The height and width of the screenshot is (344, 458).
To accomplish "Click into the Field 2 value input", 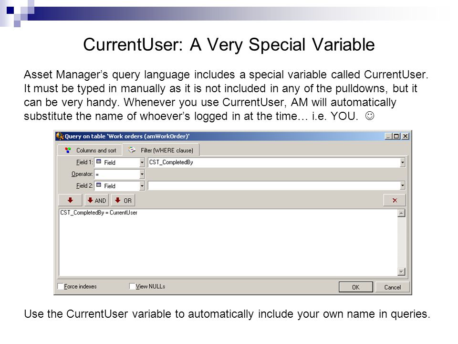I will [274, 185].
